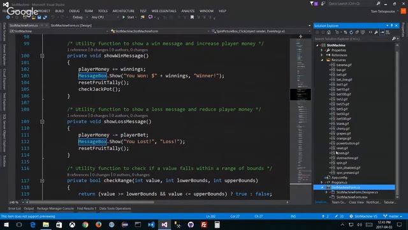This screenshot has width=408, height=230.
Task: Select spin_disabled.gif in Solution Explorer
Action: click(x=348, y=167)
